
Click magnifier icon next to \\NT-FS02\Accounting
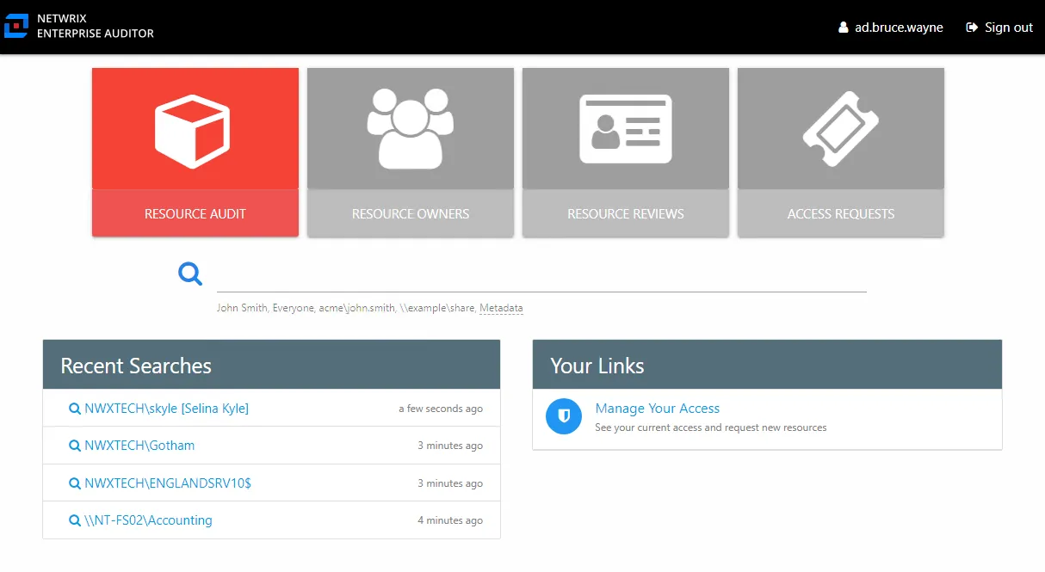click(75, 520)
